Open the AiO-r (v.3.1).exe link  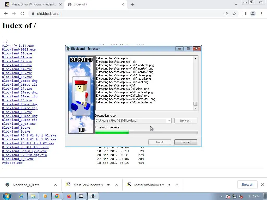18,46
